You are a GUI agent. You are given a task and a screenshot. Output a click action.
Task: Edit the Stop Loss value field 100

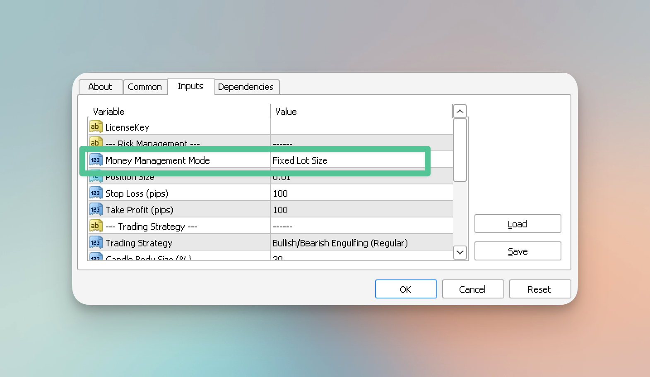360,193
